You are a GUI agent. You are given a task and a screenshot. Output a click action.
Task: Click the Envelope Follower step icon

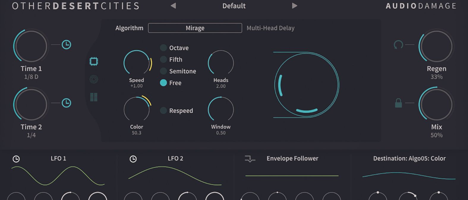[x=250, y=159]
